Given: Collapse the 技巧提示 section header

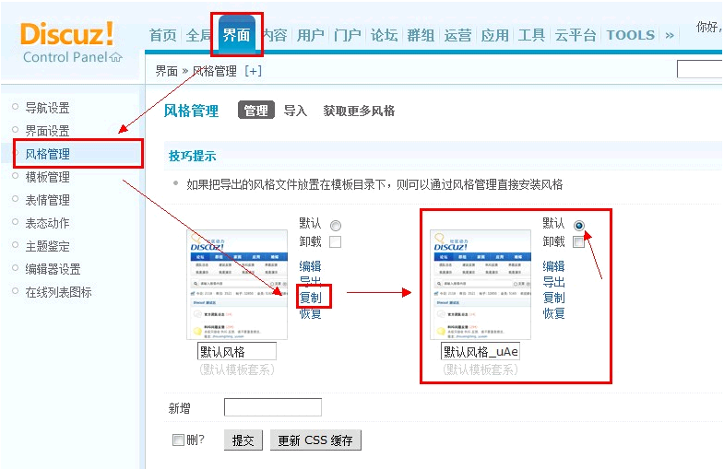Looking at the screenshot, I should tap(192, 156).
